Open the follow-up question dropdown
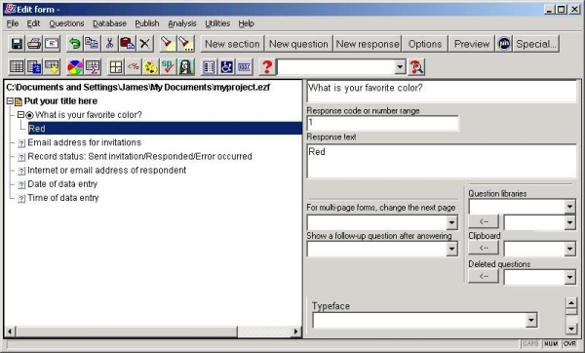The width and height of the screenshot is (585, 353). [x=451, y=249]
